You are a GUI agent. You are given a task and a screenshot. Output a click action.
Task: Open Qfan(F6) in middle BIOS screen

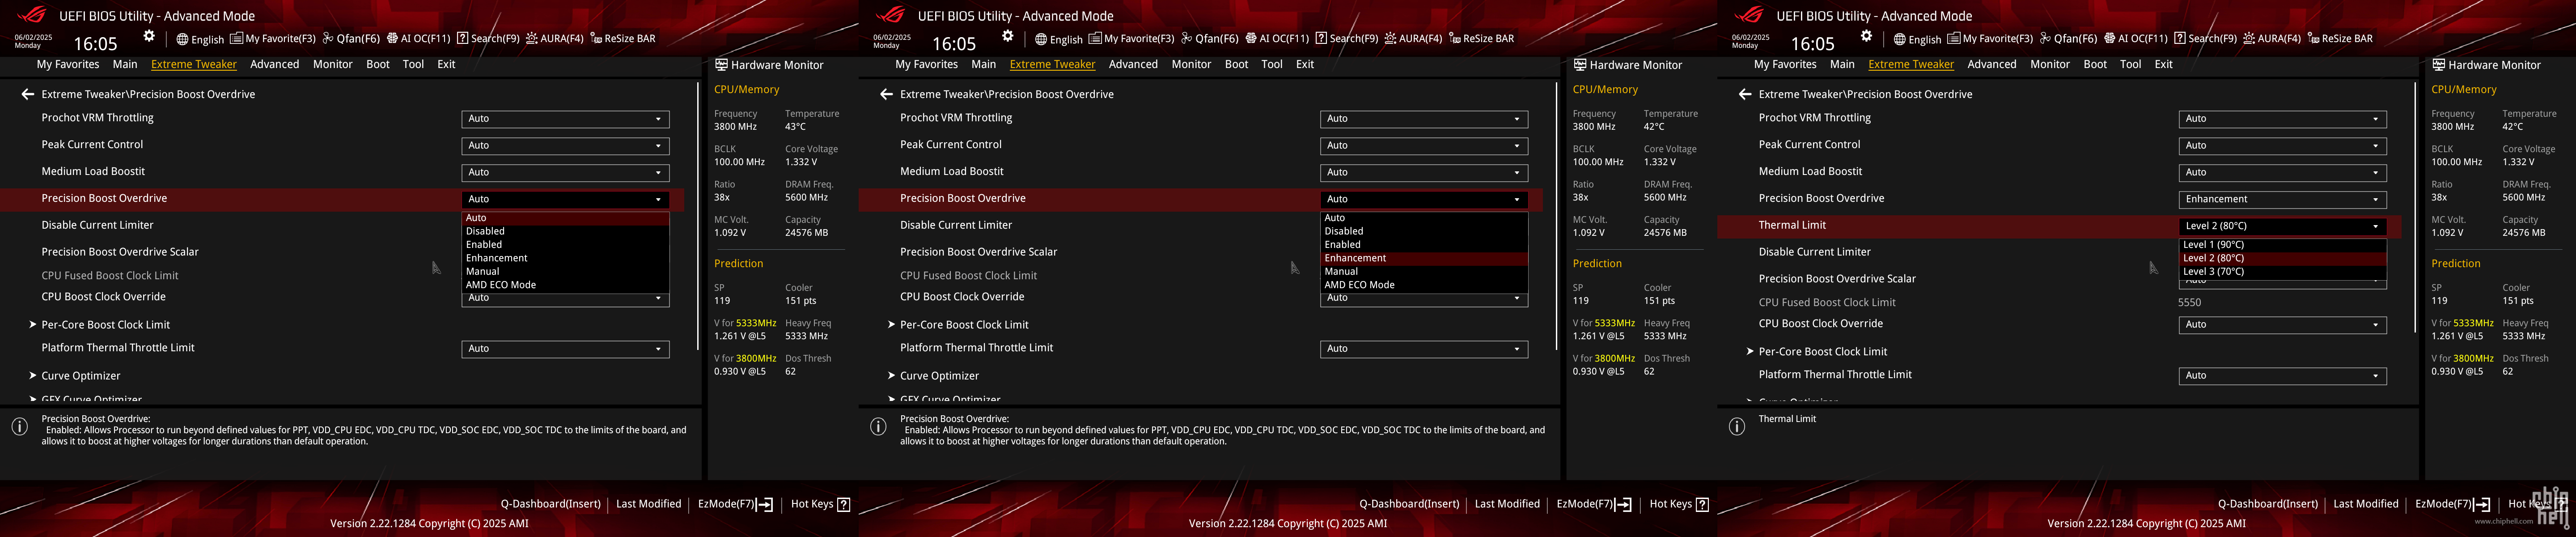coord(1210,39)
